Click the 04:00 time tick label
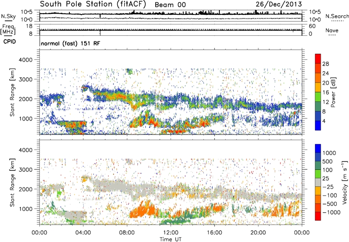The width and height of the screenshot is (349, 242). [x=83, y=233]
